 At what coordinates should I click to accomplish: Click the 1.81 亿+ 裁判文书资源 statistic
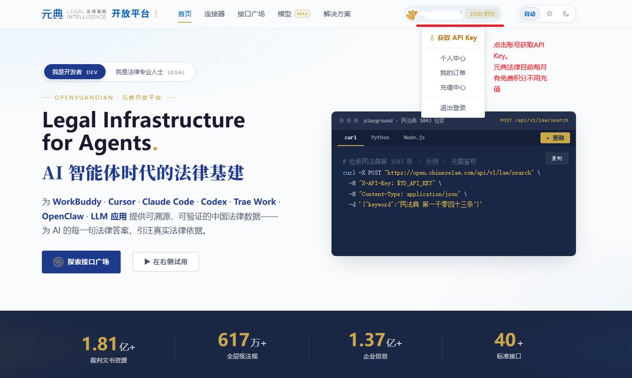(x=108, y=349)
